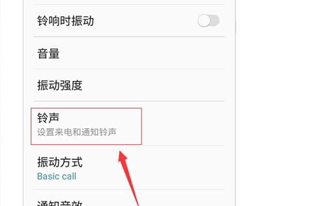Tap the word 强度 in 振动强度

71,85
